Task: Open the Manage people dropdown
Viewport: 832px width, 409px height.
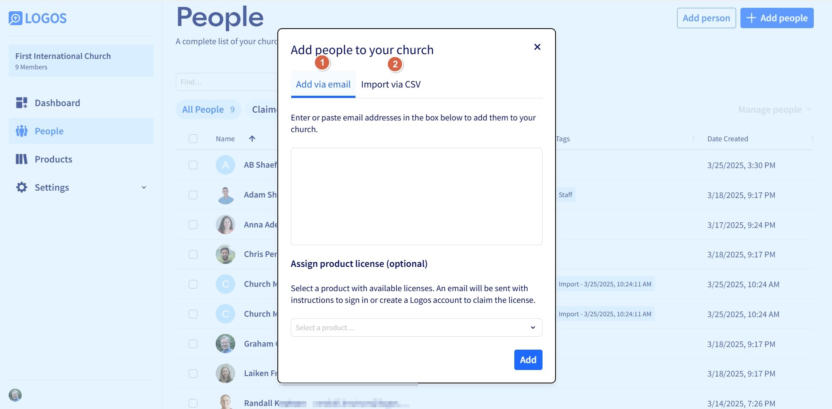Action: point(775,110)
